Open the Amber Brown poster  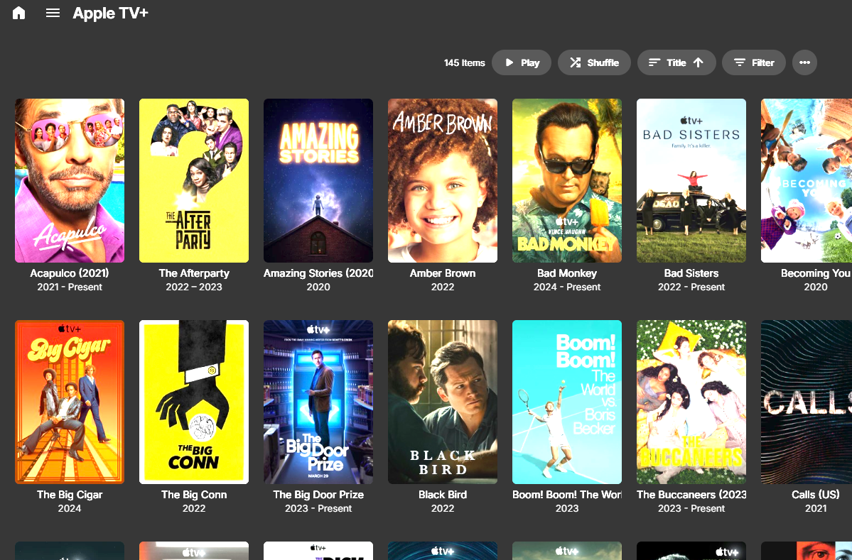443,181
